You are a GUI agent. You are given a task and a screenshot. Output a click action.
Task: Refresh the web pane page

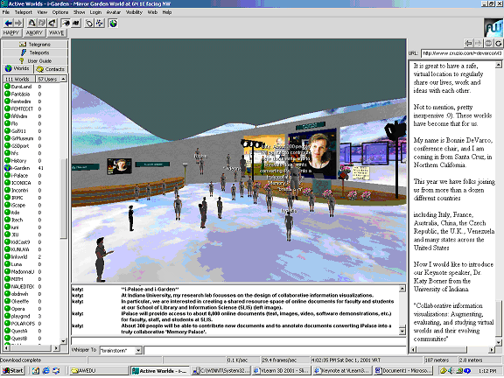tap(499, 44)
